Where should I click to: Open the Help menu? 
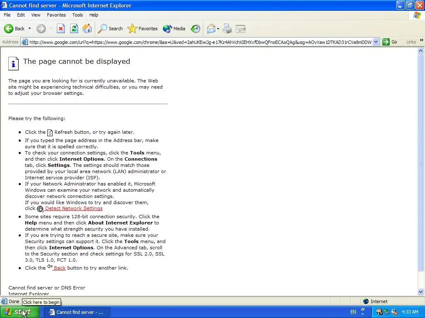click(x=93, y=15)
